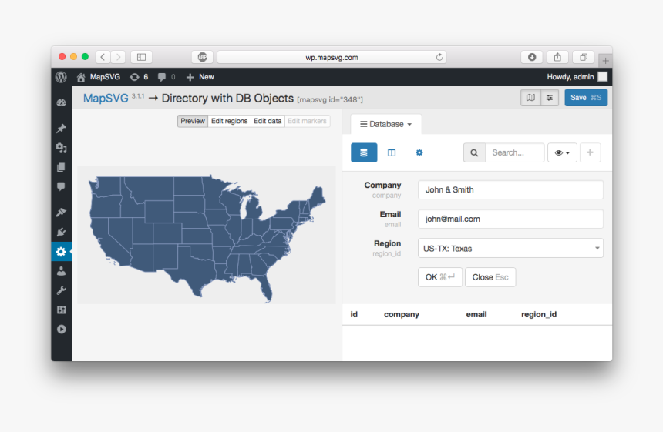Click the Close Esc button
Viewport: 663px width, 432px height.
490,277
